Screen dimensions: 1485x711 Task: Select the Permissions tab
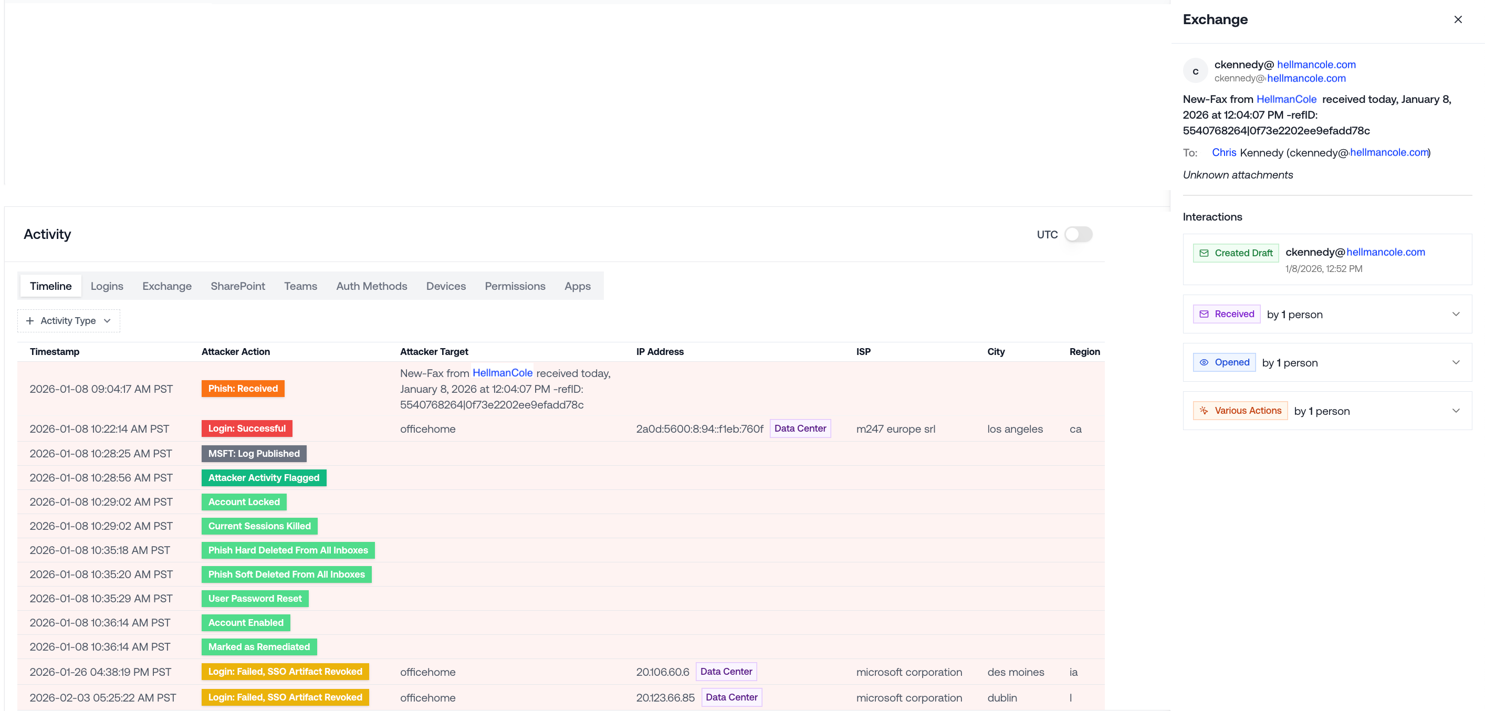[x=514, y=287]
